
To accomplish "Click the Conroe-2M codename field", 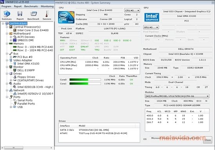I will coord(106,19).
